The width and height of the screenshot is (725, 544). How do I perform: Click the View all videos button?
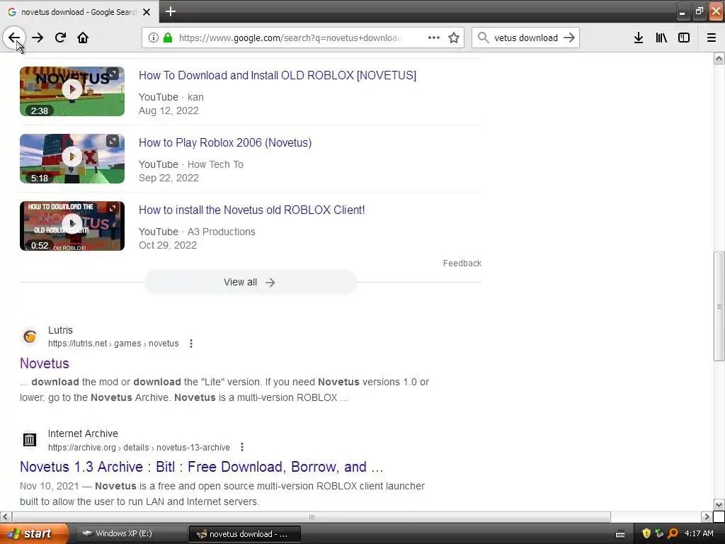click(250, 282)
